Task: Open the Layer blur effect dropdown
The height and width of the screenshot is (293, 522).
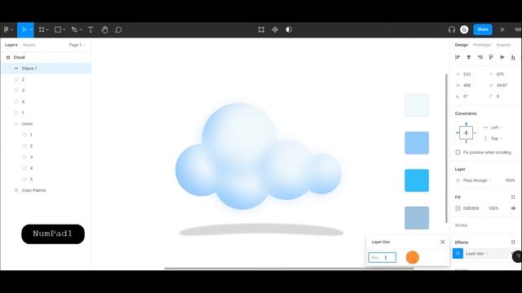Action: coord(477,253)
